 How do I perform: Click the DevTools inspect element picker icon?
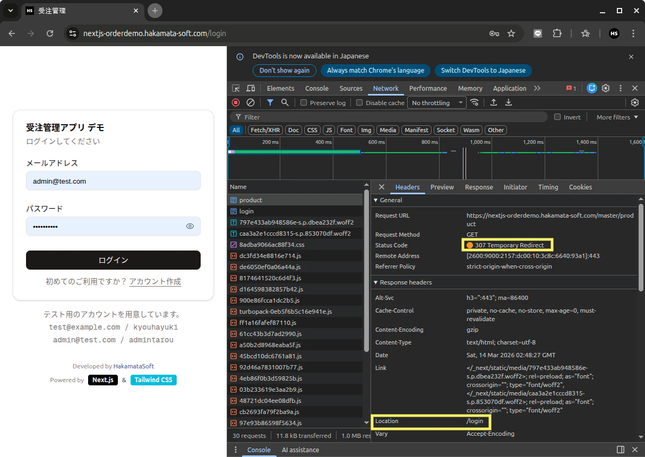pyautogui.click(x=236, y=88)
